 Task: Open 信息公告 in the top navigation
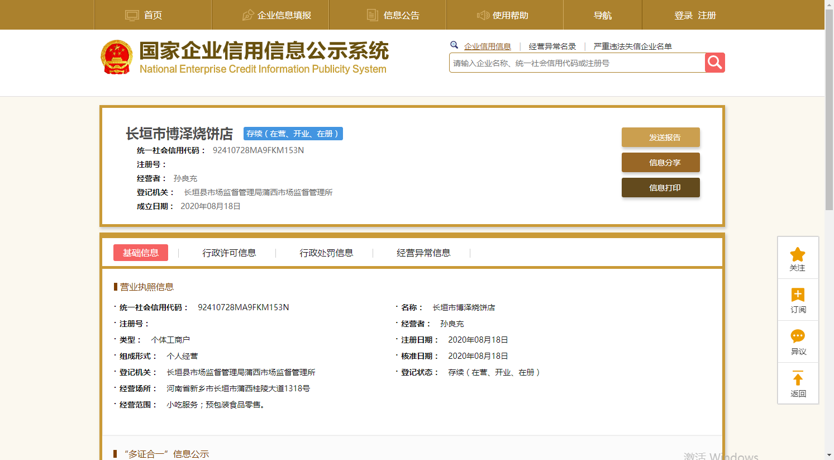[402, 15]
